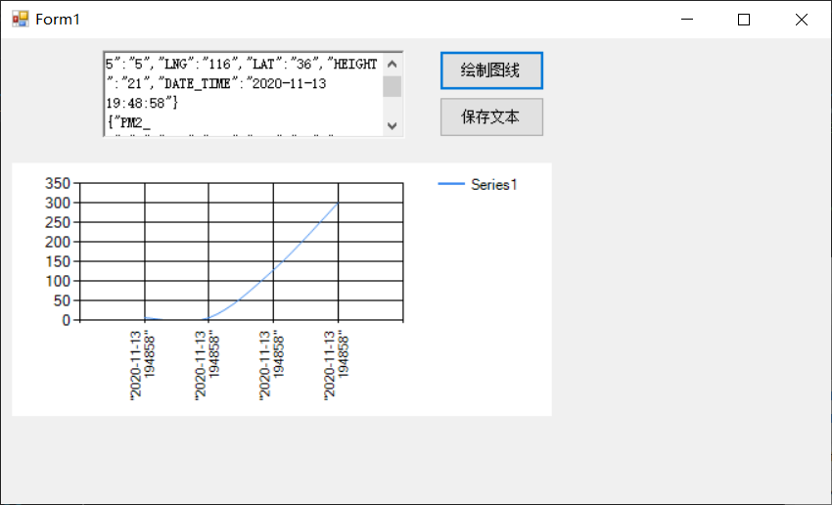Click the 绘制图线 button
The width and height of the screenshot is (832, 505).
491,70
